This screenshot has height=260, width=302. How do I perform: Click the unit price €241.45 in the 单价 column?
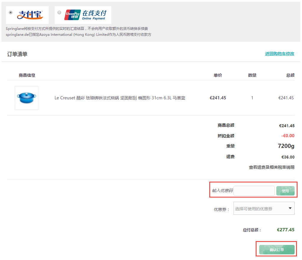click(218, 98)
